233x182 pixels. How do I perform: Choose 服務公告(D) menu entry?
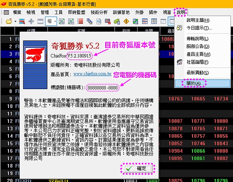[203, 46]
